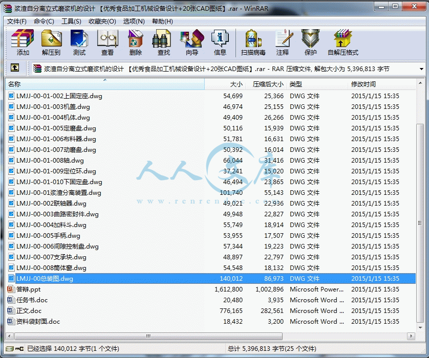
Task: Sort by 压缩后大小 column header
Action: 266,84
